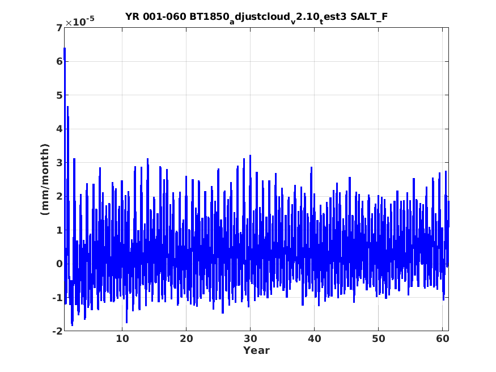
Task: Click y-axis tick label 7
Action: pyautogui.click(x=60, y=28)
